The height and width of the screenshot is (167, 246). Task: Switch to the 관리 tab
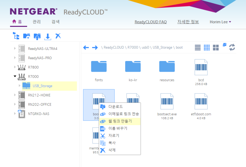pos(37,22)
